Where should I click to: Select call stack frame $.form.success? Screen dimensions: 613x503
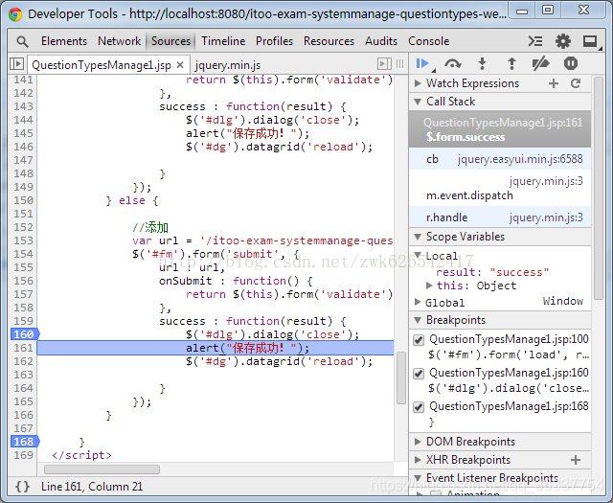click(x=500, y=130)
